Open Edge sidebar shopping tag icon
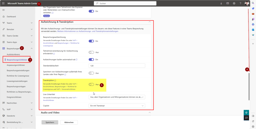256x129 pixels. (x=253, y=8)
